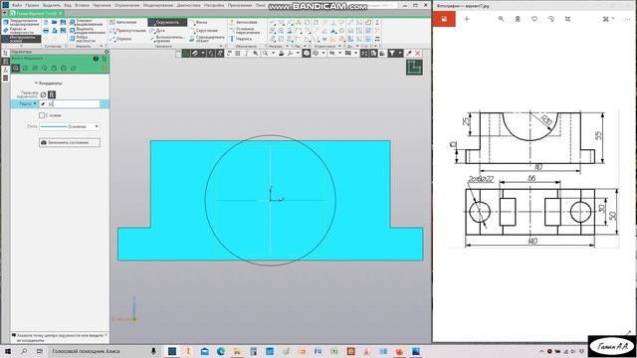Expand the tool set list chevron below Инструменты эскиза

pos(21,46)
